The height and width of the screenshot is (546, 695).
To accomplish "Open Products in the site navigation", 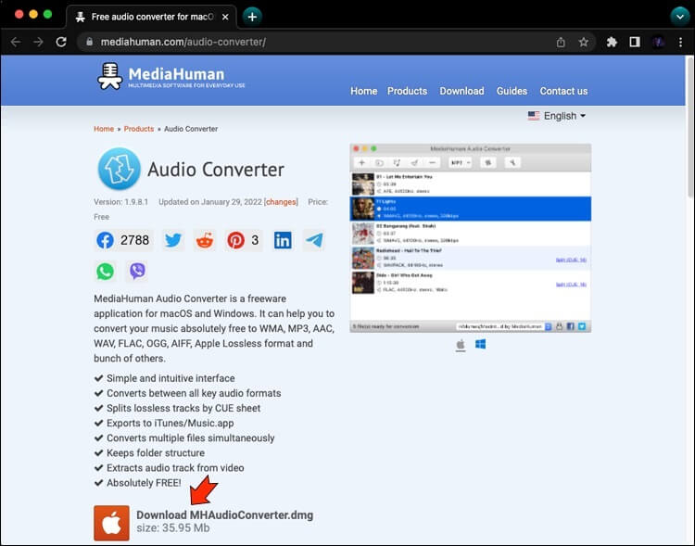I will pos(408,91).
